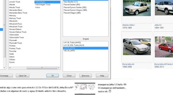This screenshot has width=173, height=97.
Task: Select Oldsmobile make
Action: click(x=14, y=35)
